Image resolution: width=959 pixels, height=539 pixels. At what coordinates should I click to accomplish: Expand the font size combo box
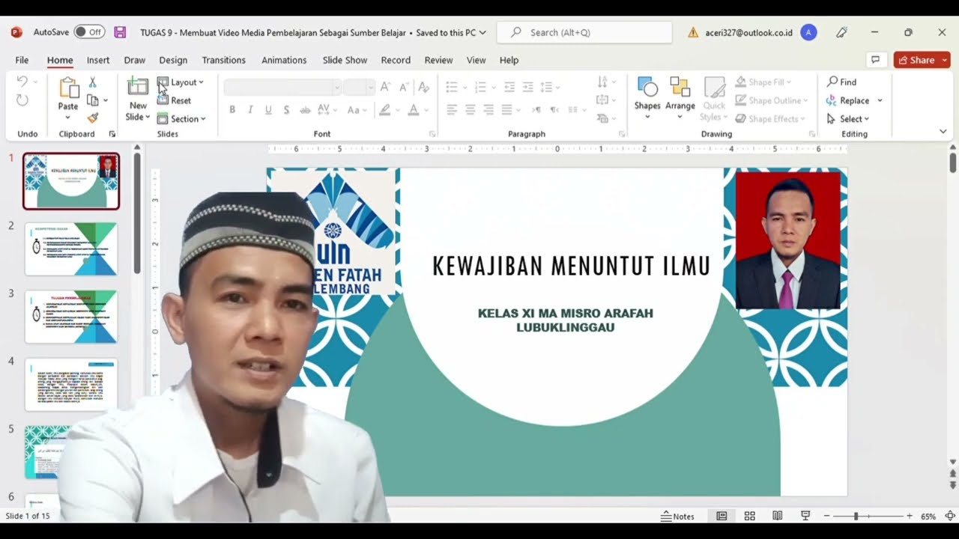[370, 88]
